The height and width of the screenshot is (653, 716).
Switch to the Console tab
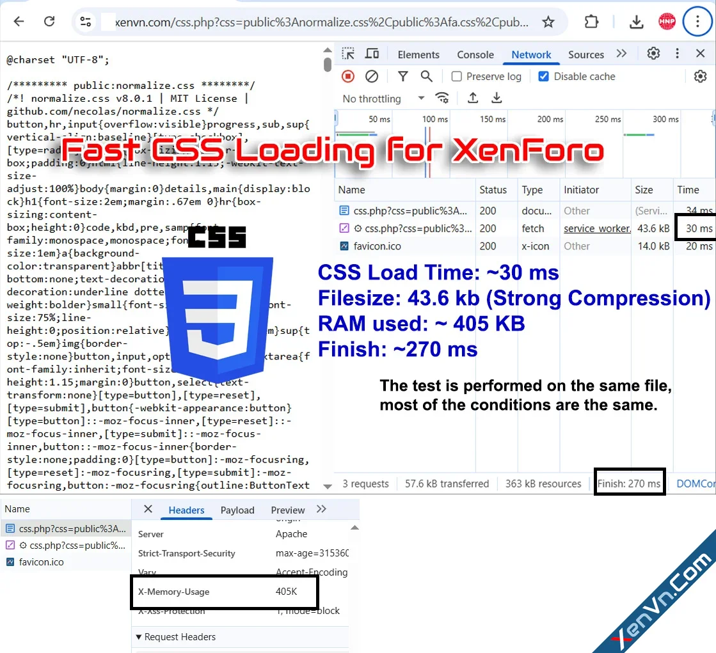475,55
